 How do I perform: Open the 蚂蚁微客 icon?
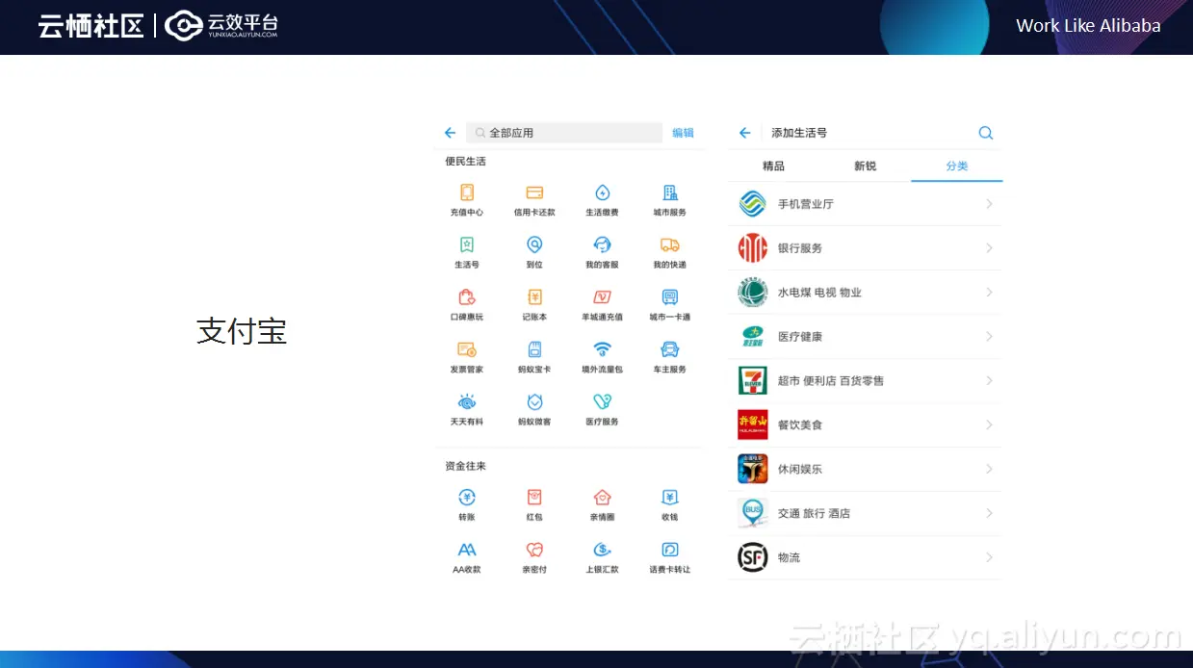534,401
